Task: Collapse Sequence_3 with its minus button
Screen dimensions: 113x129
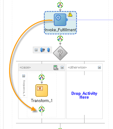Action: point(23,76)
